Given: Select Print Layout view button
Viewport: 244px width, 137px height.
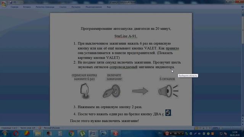Looking at the screenshot, I should tap(197, 128).
